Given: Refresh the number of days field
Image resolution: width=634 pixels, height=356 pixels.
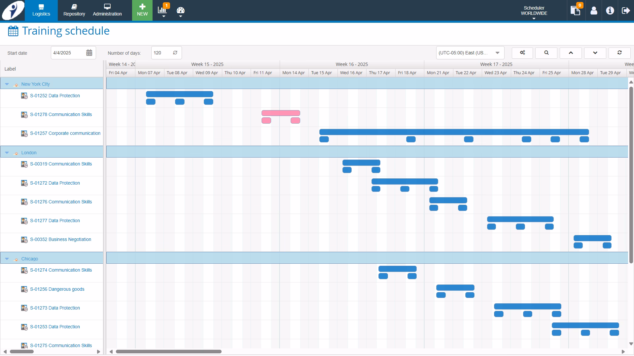Looking at the screenshot, I should point(175,53).
